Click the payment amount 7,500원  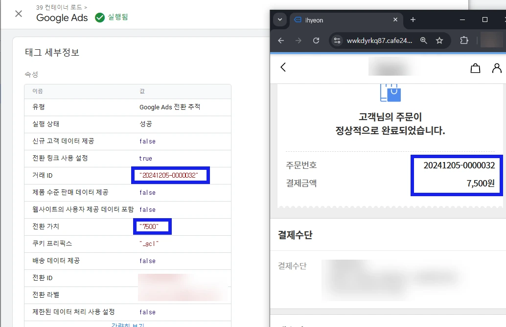(x=481, y=184)
